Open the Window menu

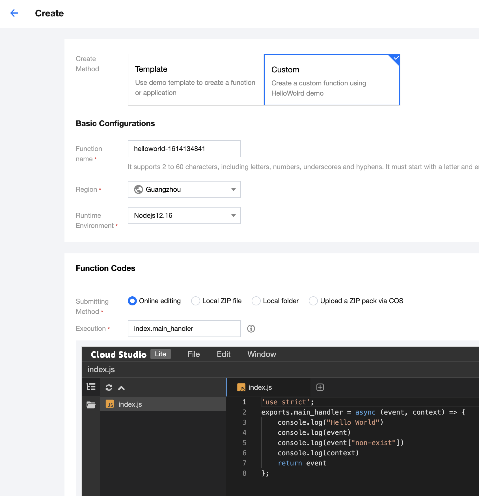pyautogui.click(x=262, y=354)
